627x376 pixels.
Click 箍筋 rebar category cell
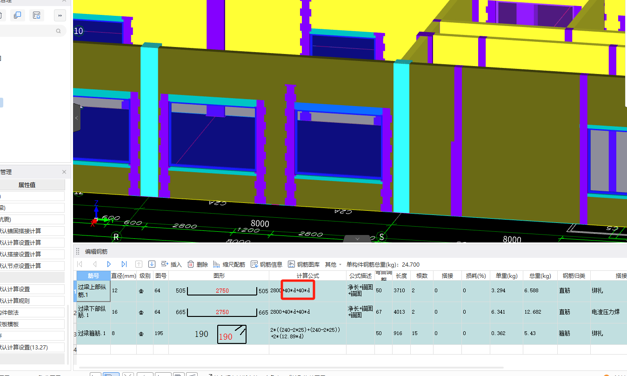[x=574, y=333]
